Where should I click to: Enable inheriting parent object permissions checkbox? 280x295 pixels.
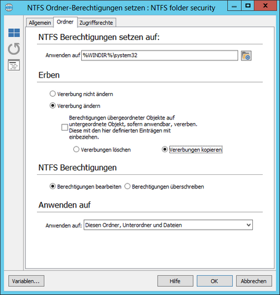65,127
